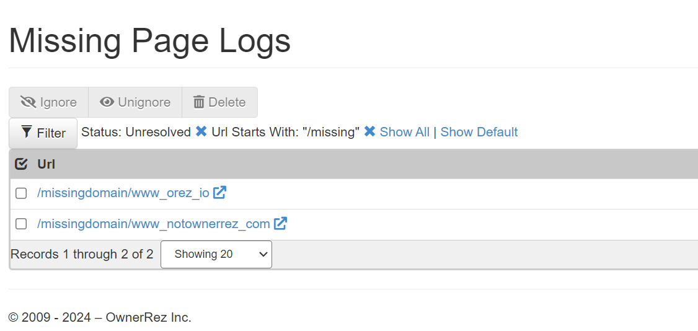
Task: Click the Show Default link
Action: click(479, 132)
